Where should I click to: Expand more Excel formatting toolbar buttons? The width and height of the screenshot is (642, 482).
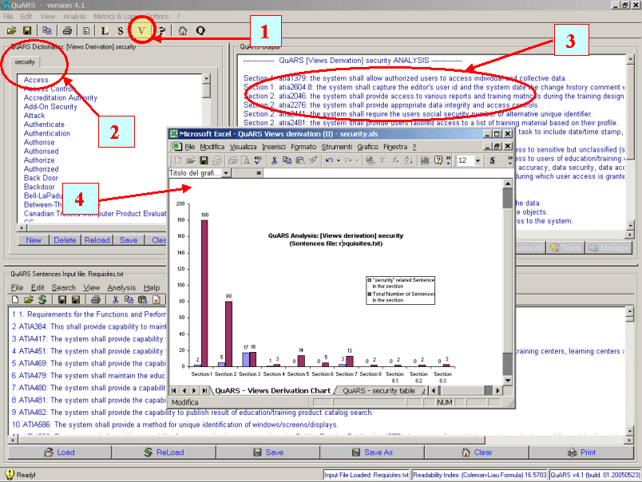pos(509,160)
